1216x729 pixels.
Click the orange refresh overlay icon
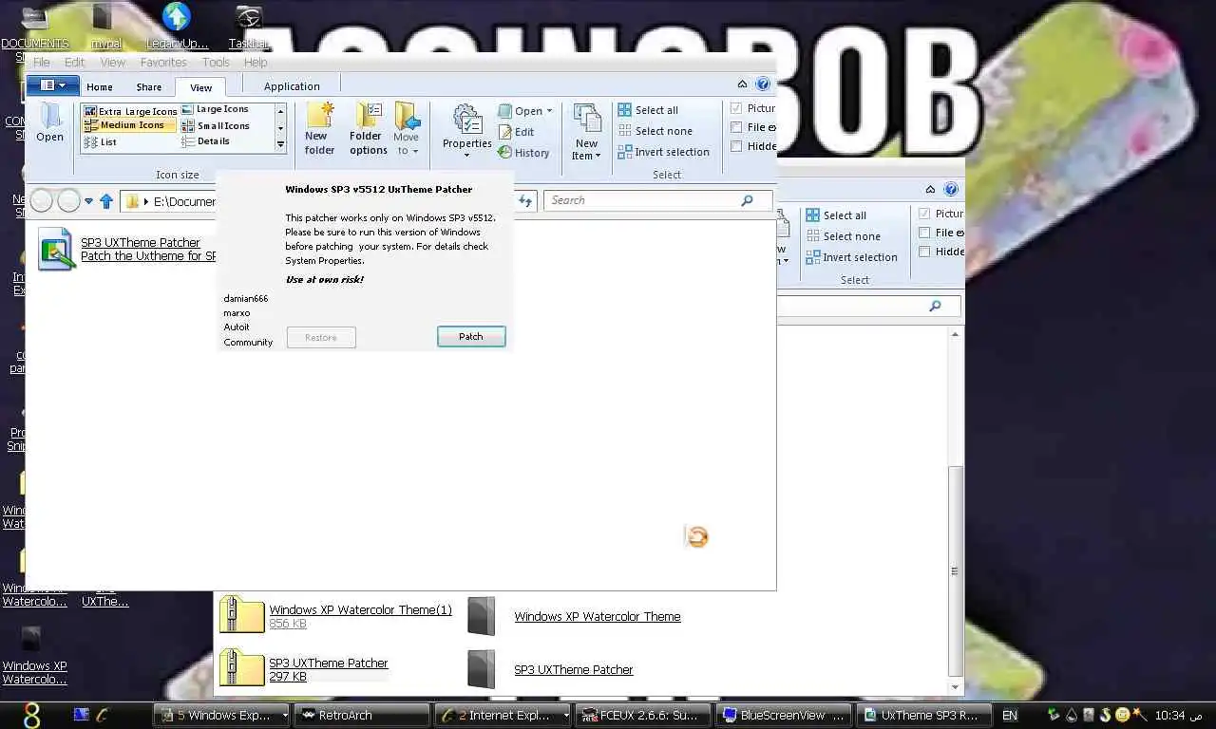click(697, 537)
